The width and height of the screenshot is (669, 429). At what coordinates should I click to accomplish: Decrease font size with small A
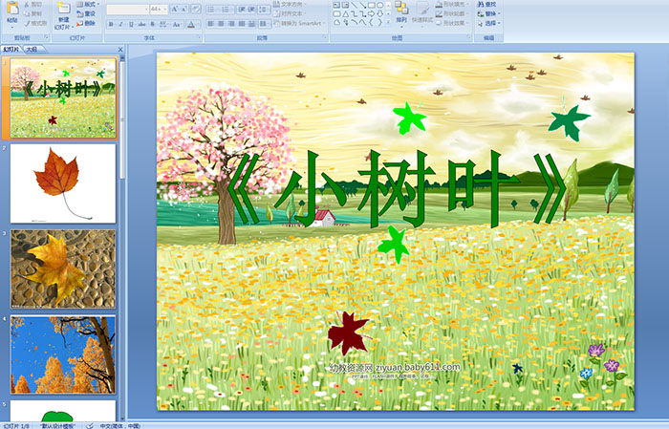[183, 9]
